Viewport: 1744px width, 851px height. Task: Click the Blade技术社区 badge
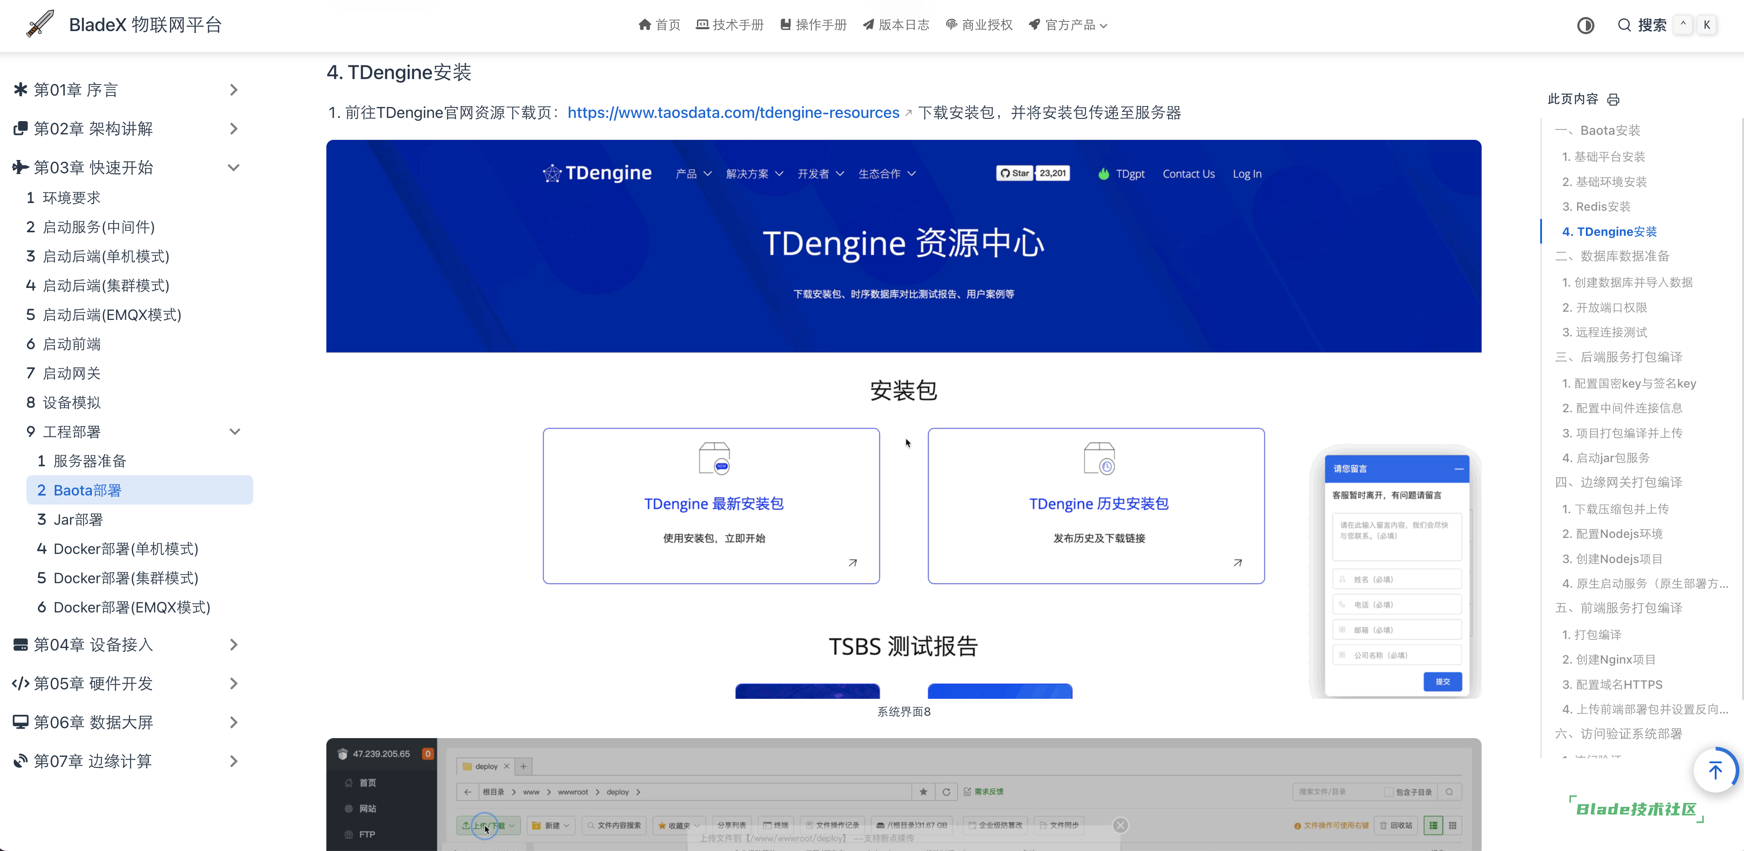coord(1636,809)
